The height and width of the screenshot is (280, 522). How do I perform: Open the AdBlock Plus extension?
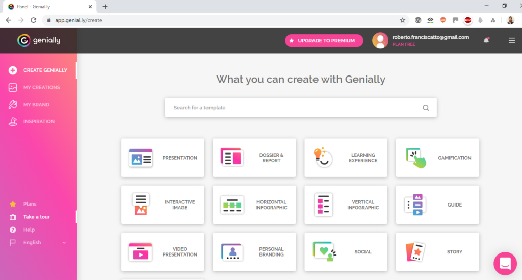pyautogui.click(x=468, y=20)
